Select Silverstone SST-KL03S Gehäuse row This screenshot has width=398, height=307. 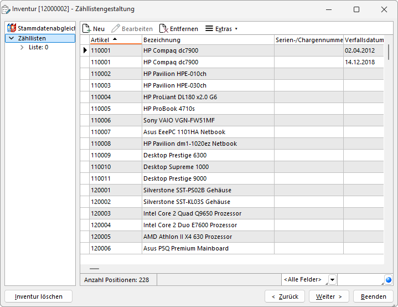point(232,202)
